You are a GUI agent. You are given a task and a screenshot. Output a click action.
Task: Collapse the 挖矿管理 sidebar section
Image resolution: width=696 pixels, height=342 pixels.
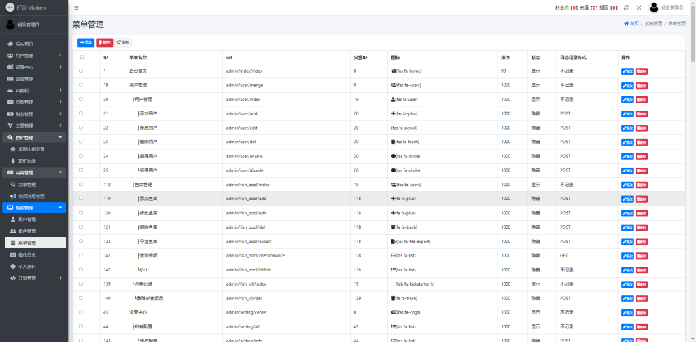click(x=34, y=137)
